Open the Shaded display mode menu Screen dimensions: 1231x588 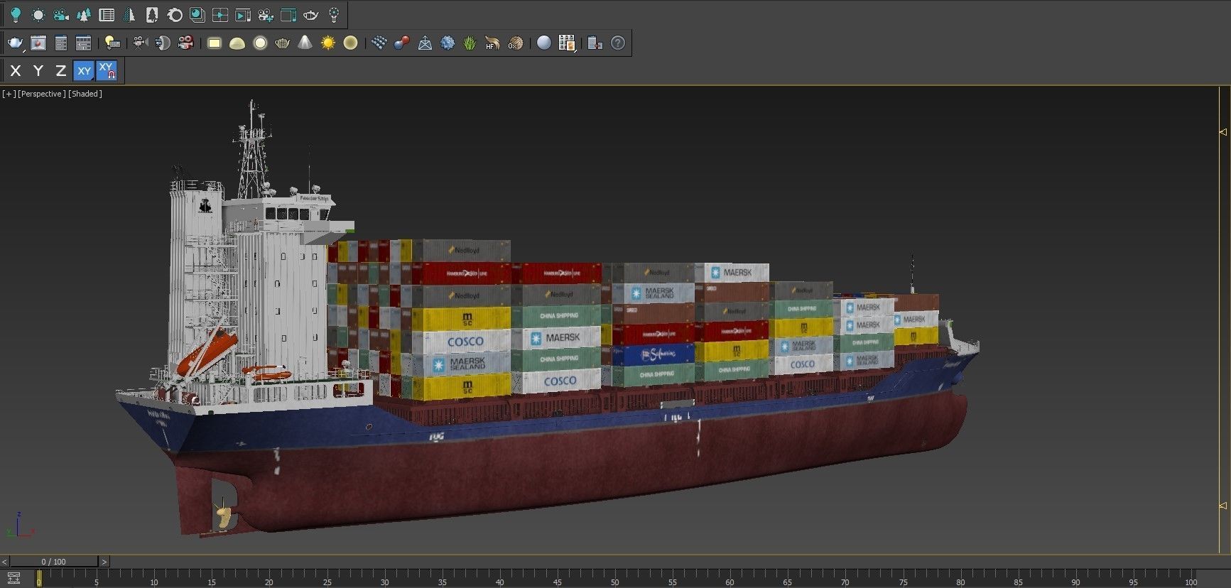pos(85,94)
